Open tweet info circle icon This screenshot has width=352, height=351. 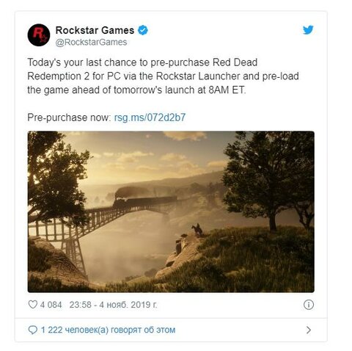[309, 305]
